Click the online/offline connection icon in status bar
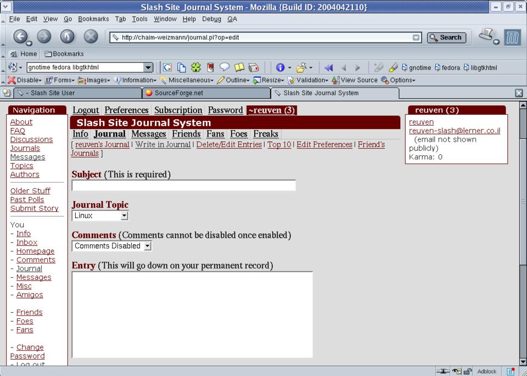 click(443, 371)
